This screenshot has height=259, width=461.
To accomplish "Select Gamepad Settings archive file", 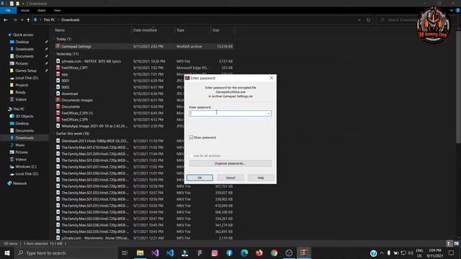I will (x=144, y=46).
